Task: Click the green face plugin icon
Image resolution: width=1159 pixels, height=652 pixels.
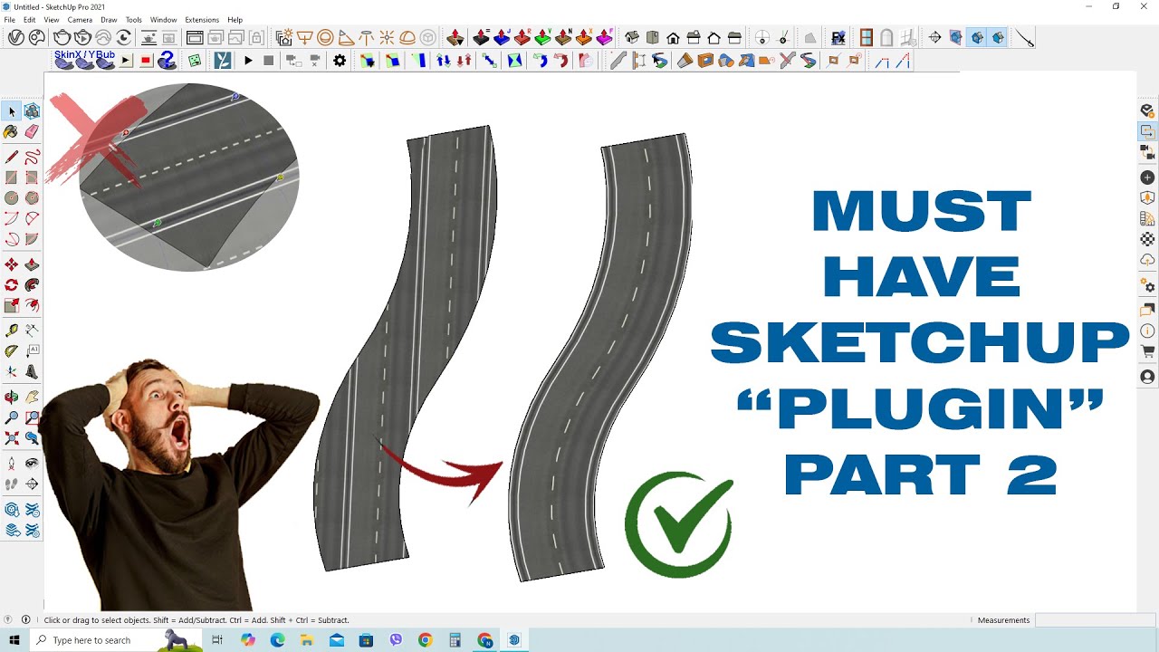Action: 195,61
